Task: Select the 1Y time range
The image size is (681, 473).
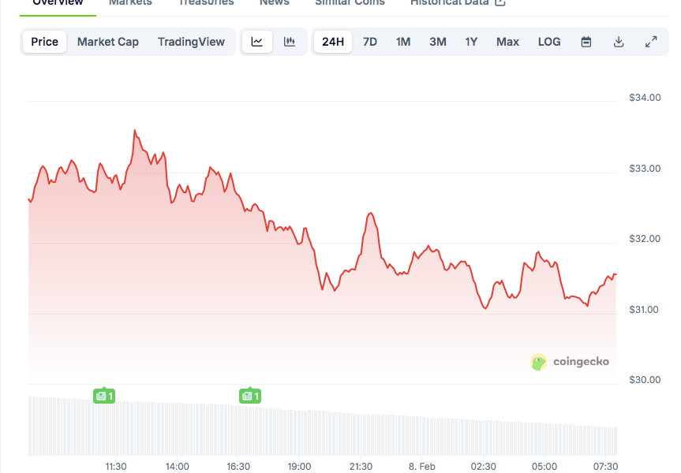Action: [471, 41]
